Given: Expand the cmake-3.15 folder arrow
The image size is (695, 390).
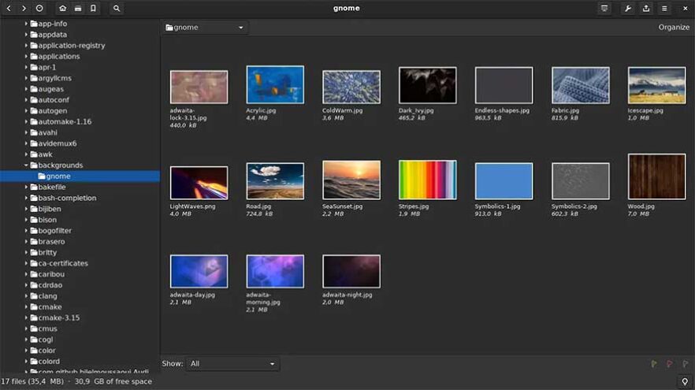Looking at the screenshot, I should [26, 318].
